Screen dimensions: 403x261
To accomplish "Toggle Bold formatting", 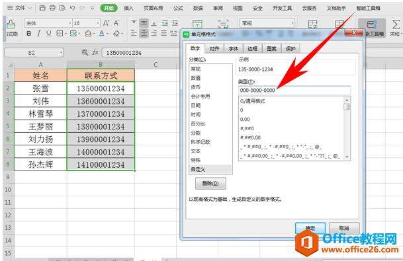I will click(29, 33).
